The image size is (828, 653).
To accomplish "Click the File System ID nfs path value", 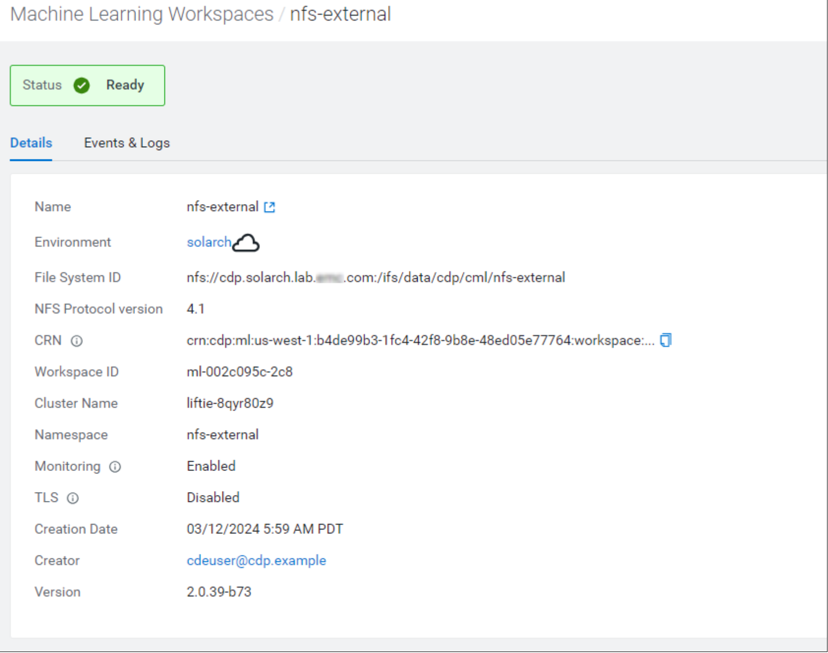I will pyautogui.click(x=375, y=277).
